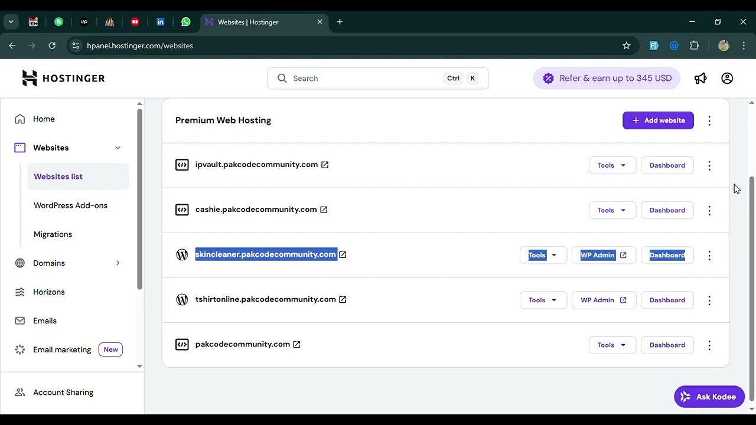Open Dashboard for cashie site
756x425 pixels.
click(667, 210)
